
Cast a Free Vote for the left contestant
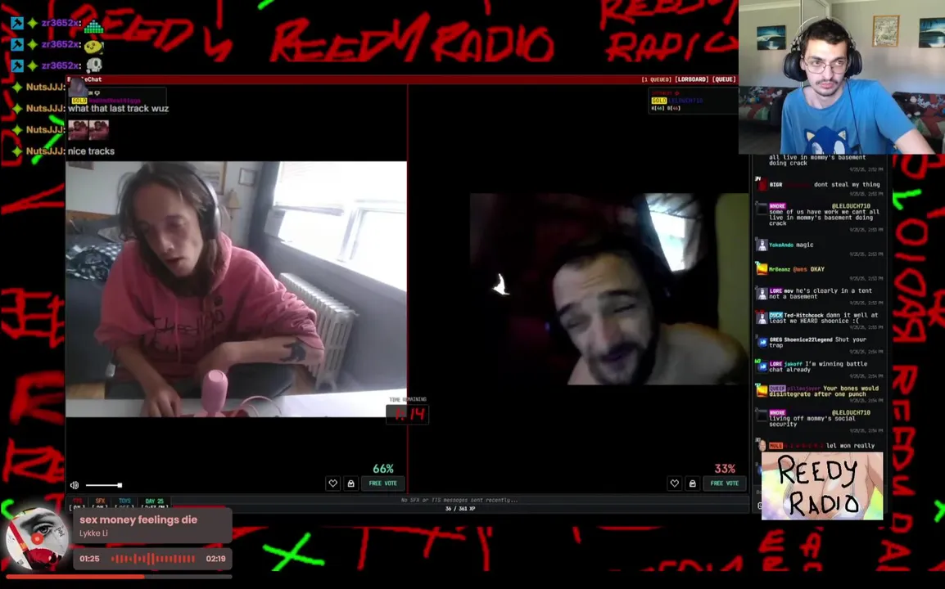pos(382,483)
